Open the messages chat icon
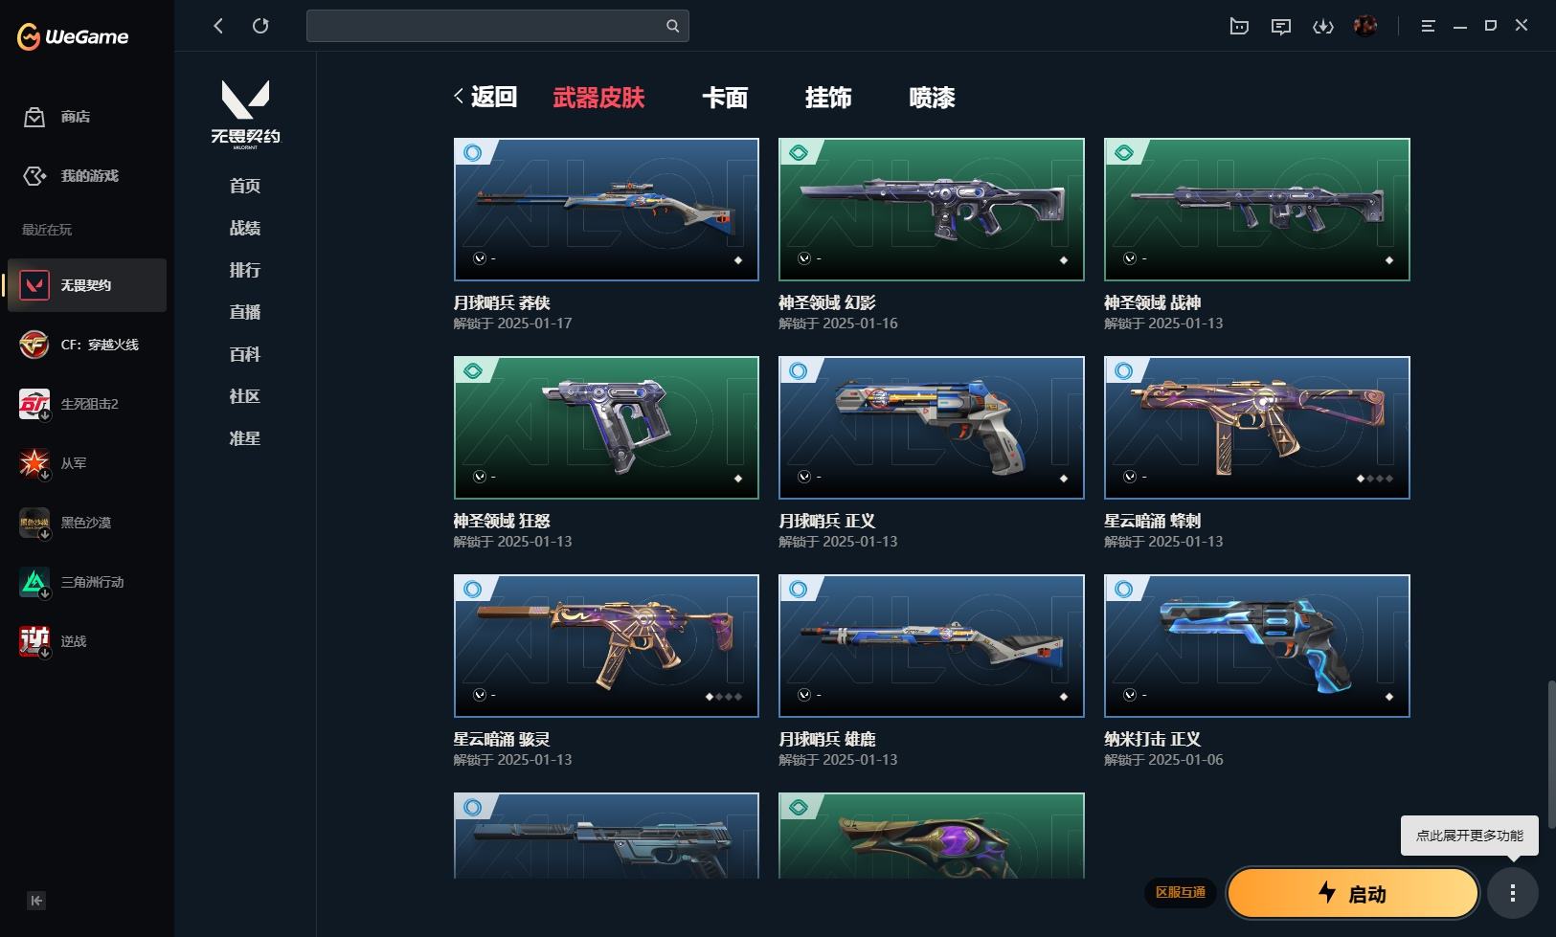This screenshot has height=937, width=1556. tap(1281, 27)
